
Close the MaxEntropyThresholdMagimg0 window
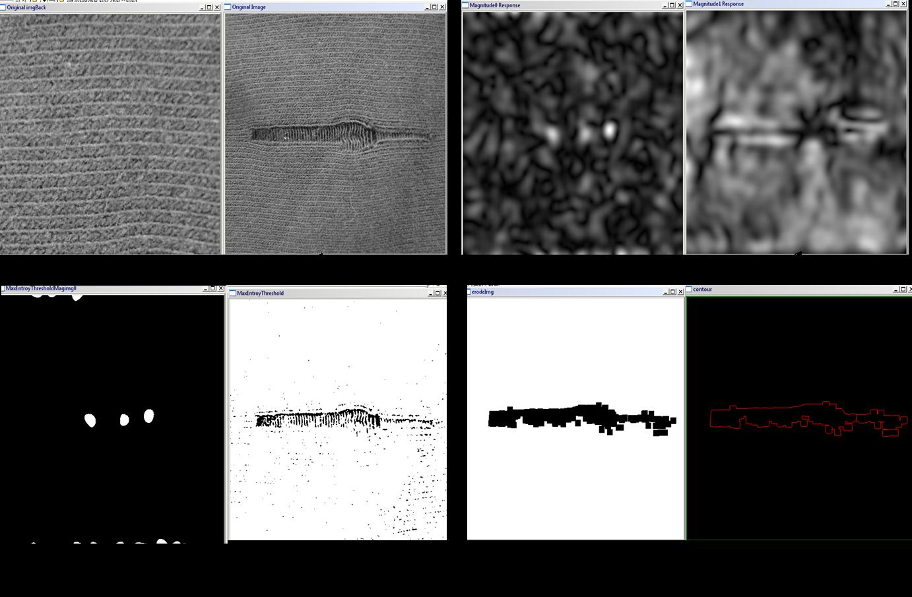tap(220, 289)
